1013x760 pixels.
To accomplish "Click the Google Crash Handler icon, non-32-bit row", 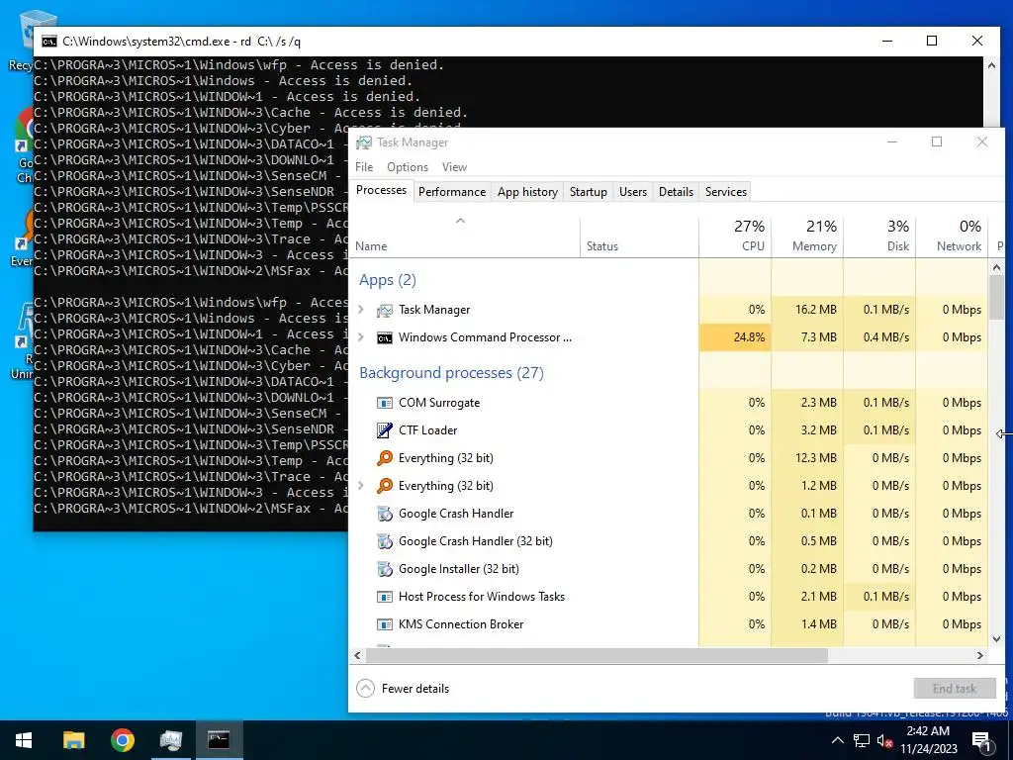I will [x=385, y=514].
